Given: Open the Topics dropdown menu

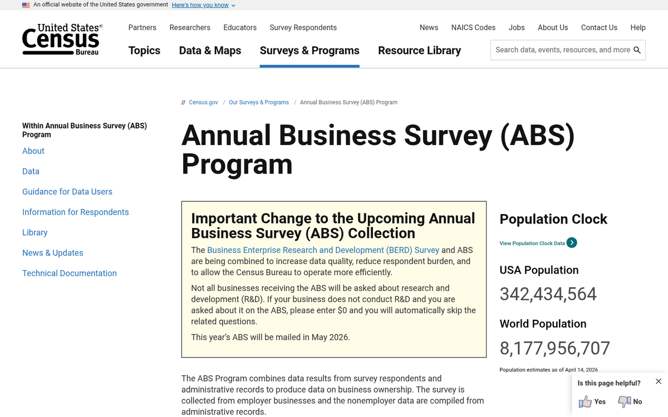Looking at the screenshot, I should pos(144,51).
